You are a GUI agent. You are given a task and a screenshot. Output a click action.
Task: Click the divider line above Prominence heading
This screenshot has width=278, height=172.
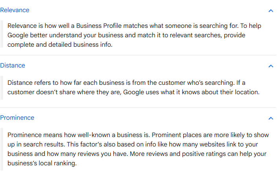138,108
